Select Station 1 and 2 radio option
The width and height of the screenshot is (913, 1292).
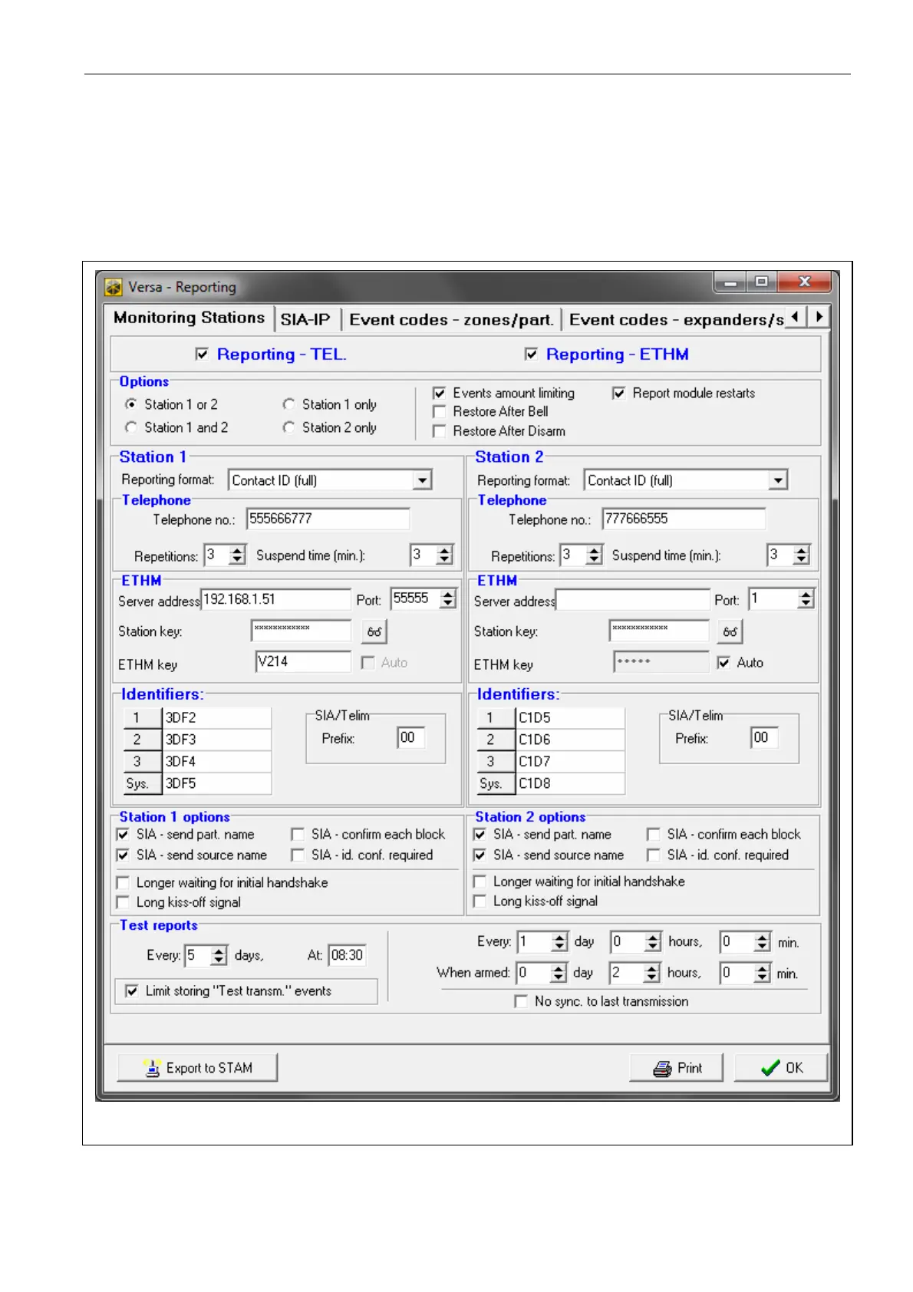click(x=131, y=427)
